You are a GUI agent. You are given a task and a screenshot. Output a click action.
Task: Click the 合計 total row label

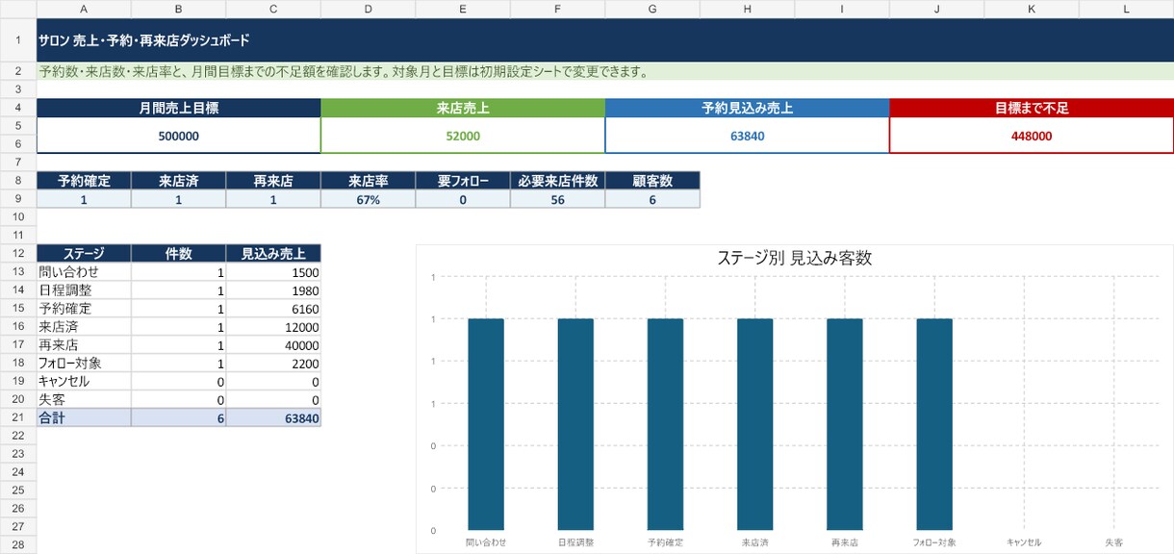[x=84, y=418]
